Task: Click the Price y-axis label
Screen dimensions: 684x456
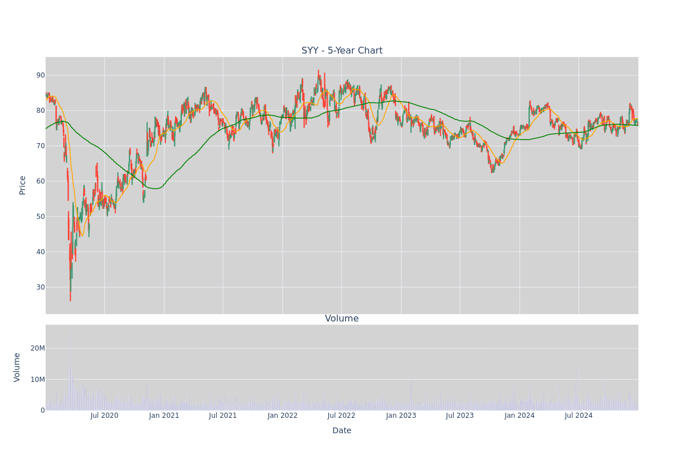Action: click(x=23, y=185)
